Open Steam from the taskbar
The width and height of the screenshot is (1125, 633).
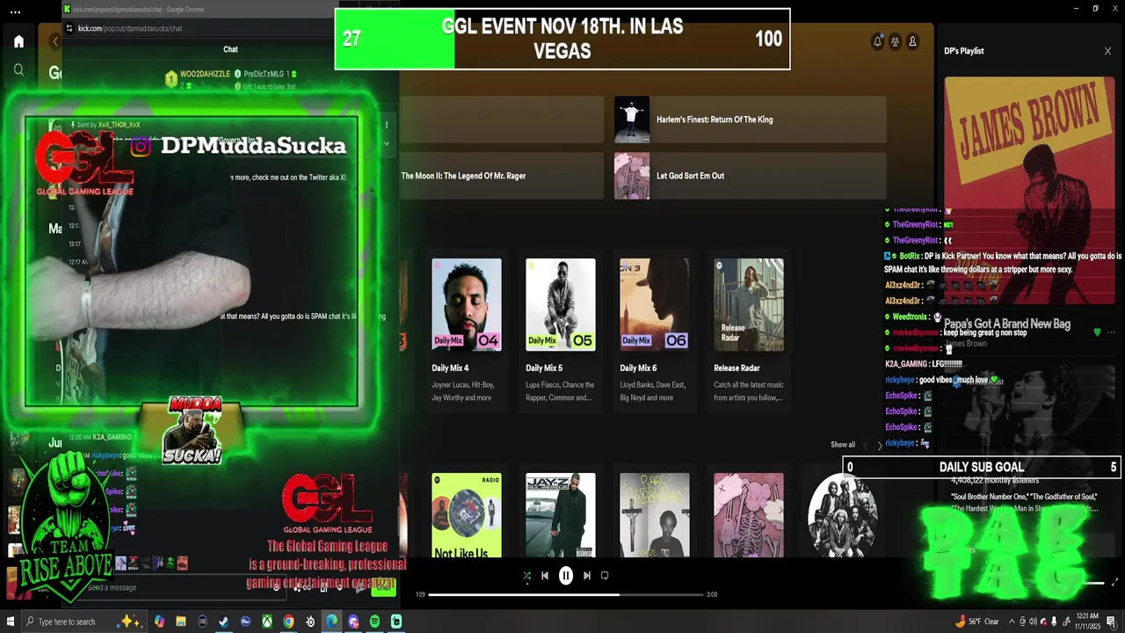tap(224, 622)
